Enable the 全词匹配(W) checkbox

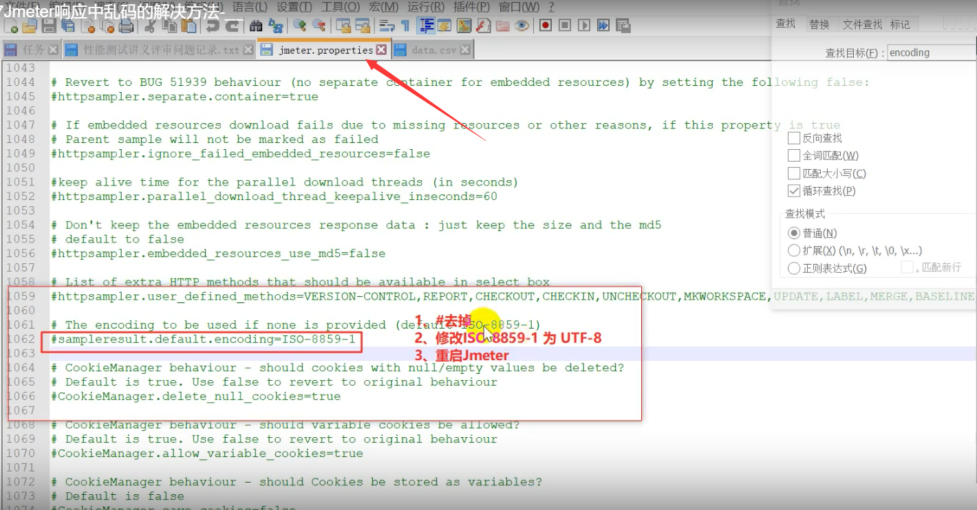pos(794,156)
